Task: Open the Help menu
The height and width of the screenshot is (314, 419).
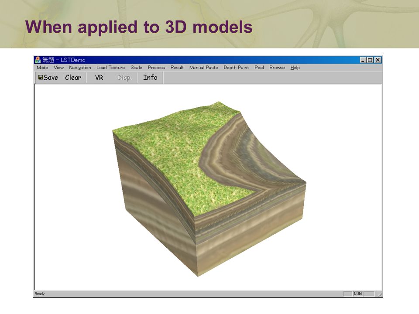Action: (x=295, y=68)
